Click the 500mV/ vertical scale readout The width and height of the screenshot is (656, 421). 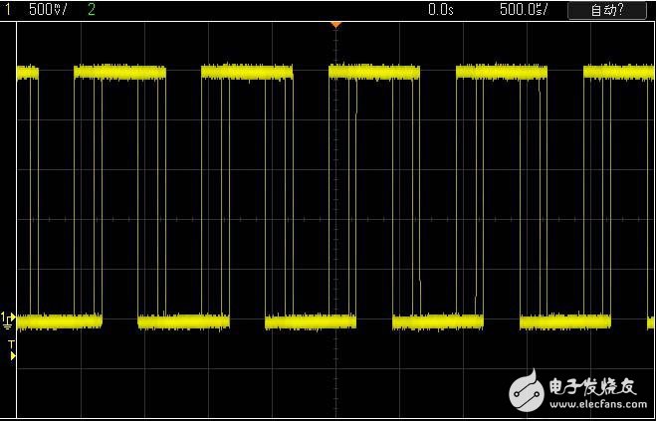pos(47,9)
